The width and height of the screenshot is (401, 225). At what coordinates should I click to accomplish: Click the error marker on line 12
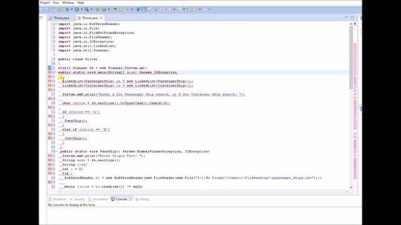coord(49,72)
